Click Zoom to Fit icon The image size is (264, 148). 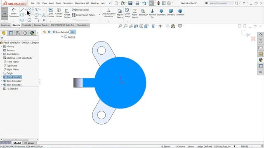(x=120, y=26)
